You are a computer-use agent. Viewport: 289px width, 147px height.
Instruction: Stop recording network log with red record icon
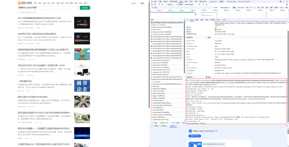(x=152, y=5)
